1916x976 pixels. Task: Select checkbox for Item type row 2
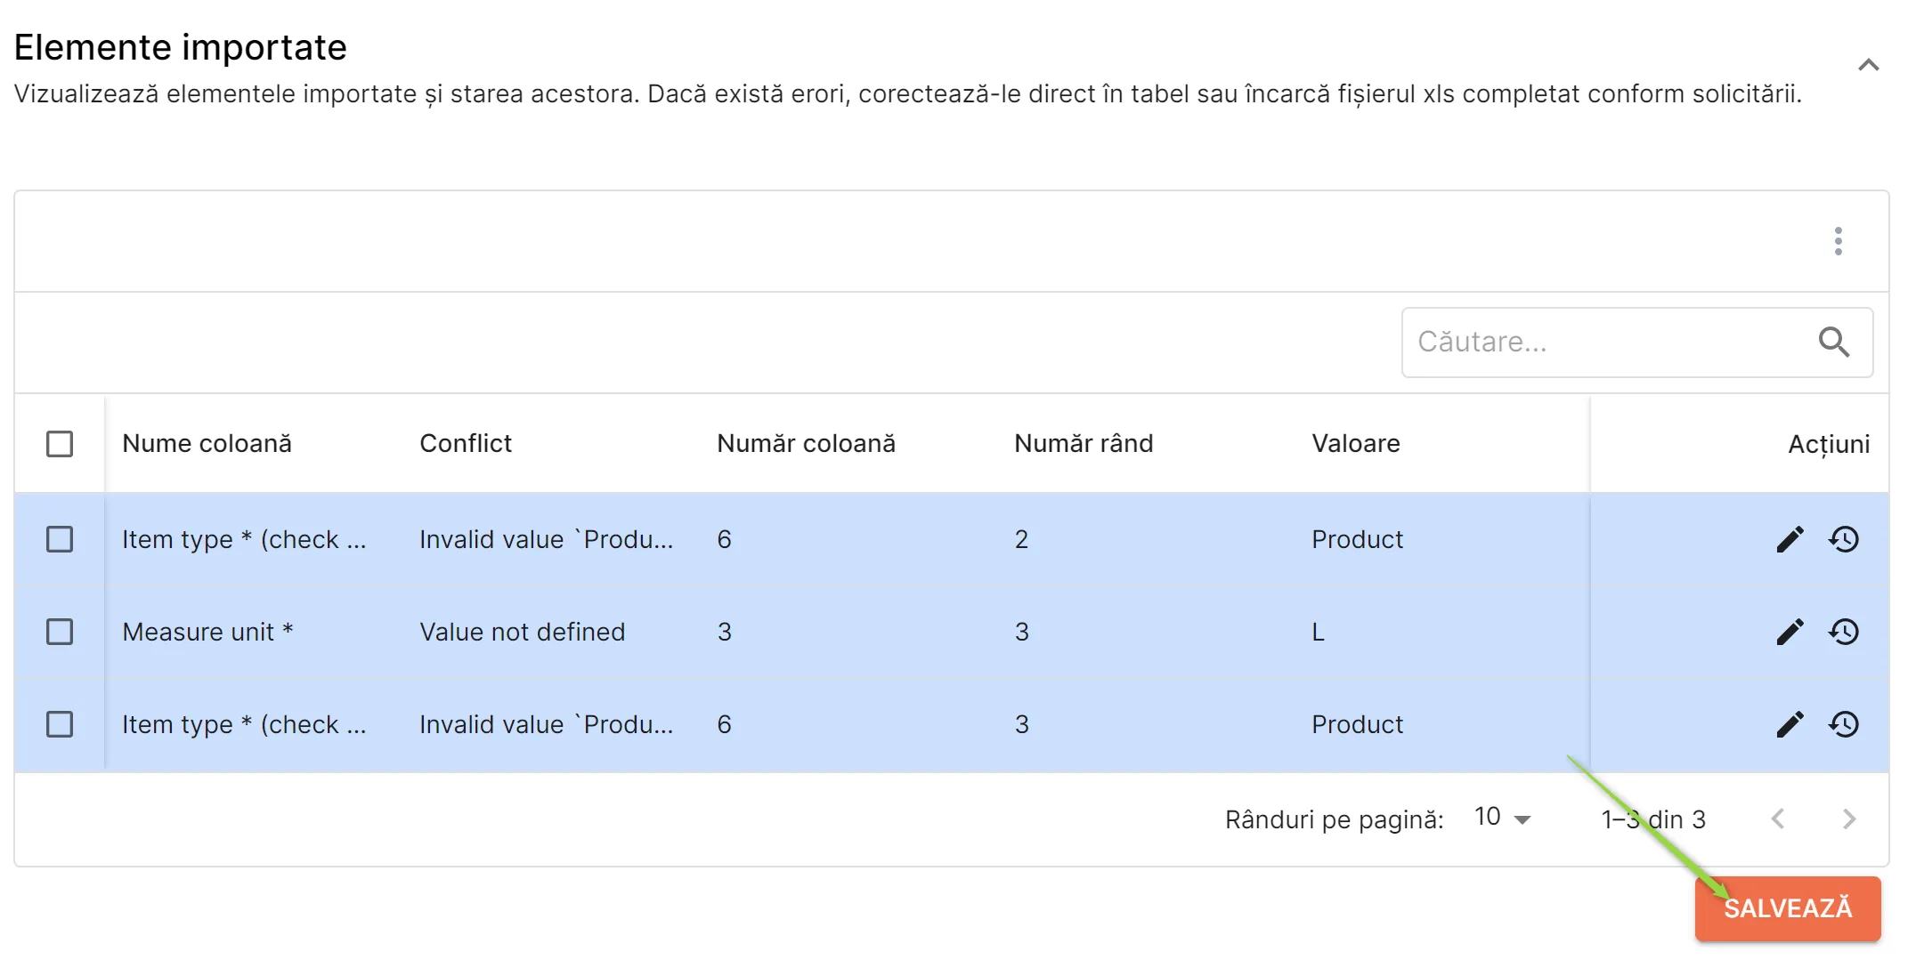(60, 539)
